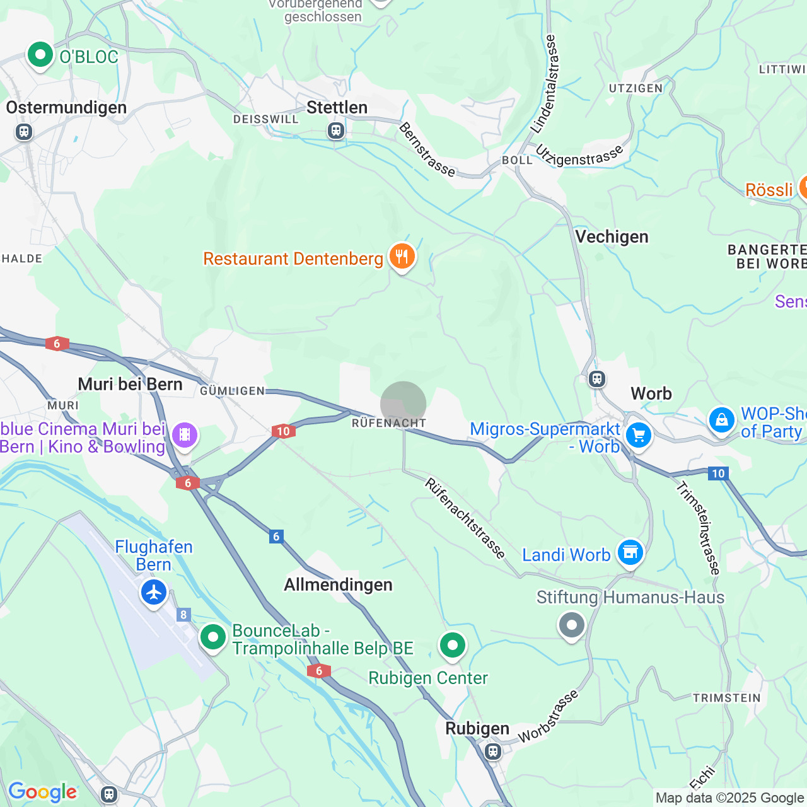Select the Allmendingen place label
The image size is (807, 807).
coord(338,585)
